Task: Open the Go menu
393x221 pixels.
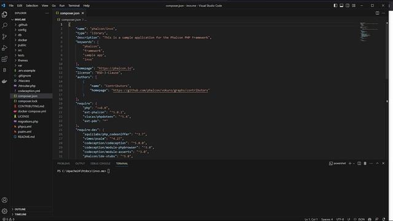Action: 54,6
